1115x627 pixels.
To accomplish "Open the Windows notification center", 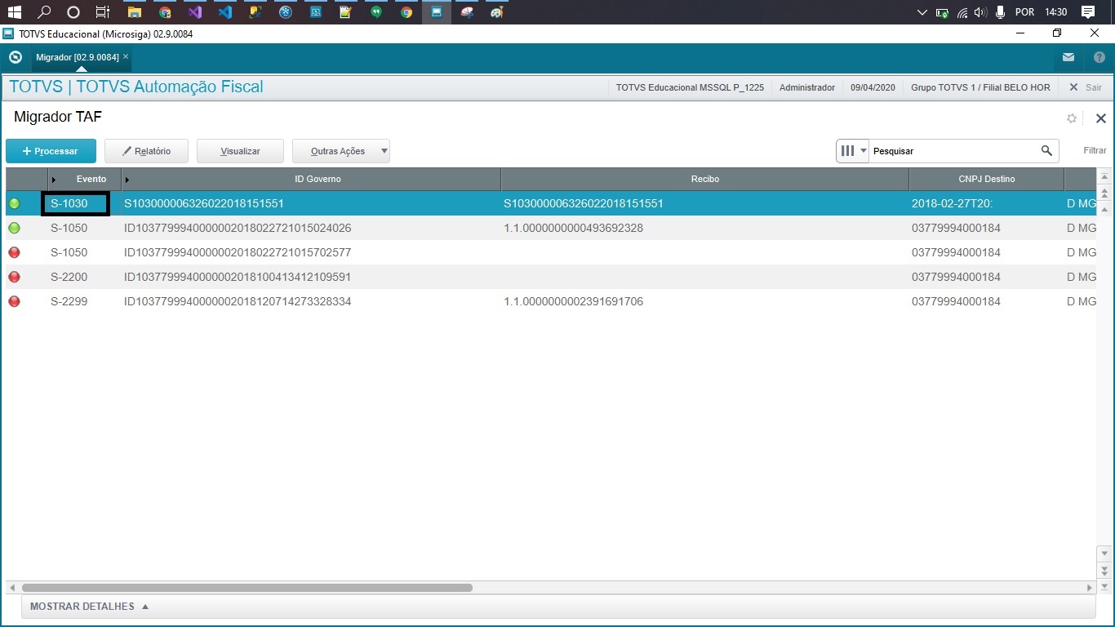I will click(x=1087, y=12).
